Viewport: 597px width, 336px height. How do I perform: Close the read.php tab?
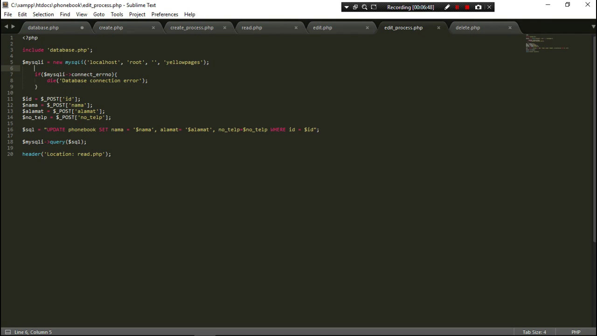point(296,28)
